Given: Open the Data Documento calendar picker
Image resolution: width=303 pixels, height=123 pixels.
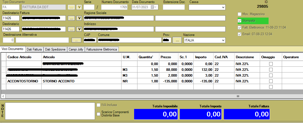Looking at the screenshot, I should (153, 7).
